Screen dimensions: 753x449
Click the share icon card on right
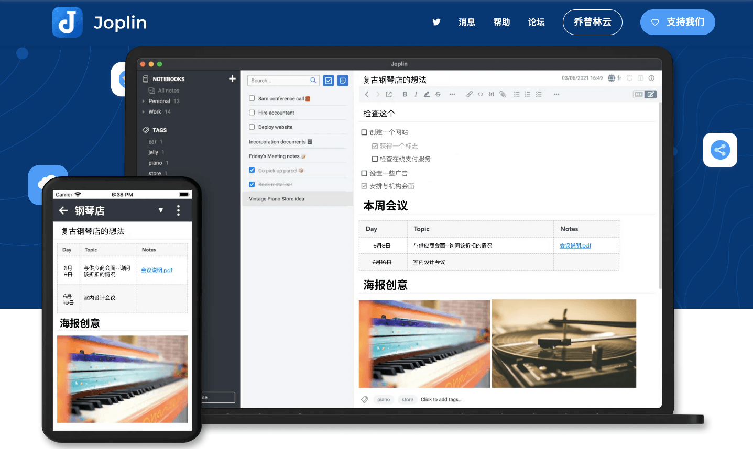720,150
